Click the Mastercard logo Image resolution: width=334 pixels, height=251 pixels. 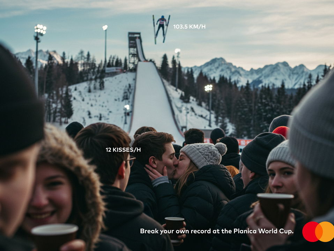318,231
